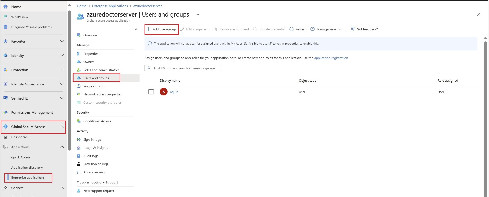The width and height of the screenshot is (489, 197).
Task: Open the application registration link
Action: [x=331, y=58]
